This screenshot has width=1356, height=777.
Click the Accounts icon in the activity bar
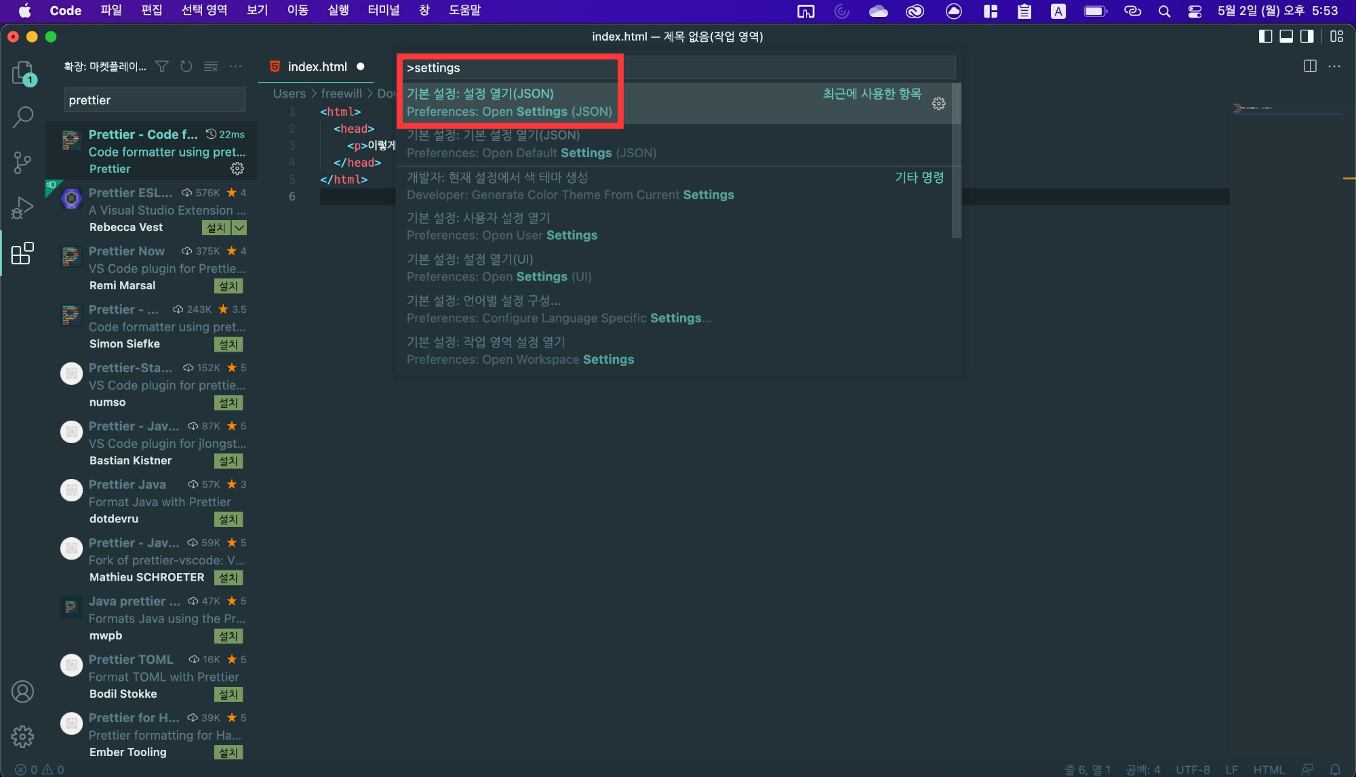[22, 691]
